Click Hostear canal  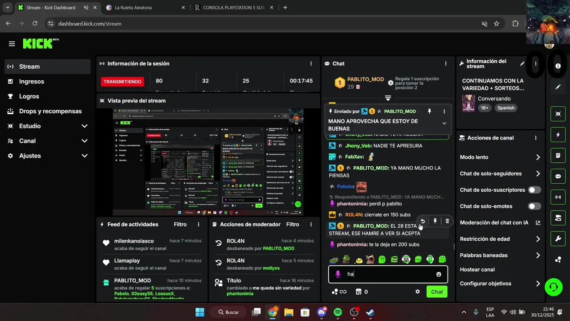477,270
